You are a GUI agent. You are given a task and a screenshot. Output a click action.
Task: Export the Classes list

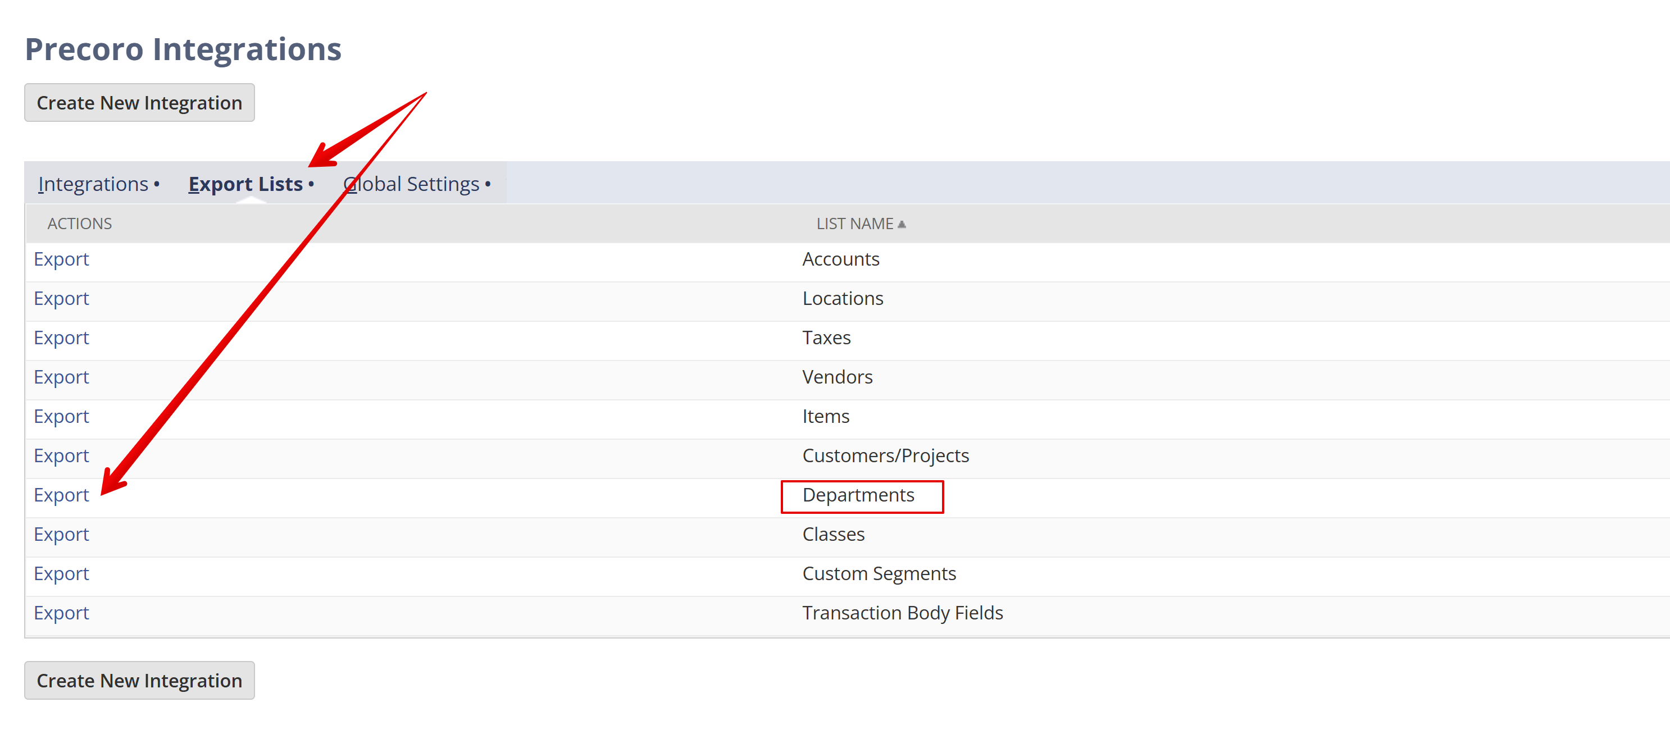point(62,535)
